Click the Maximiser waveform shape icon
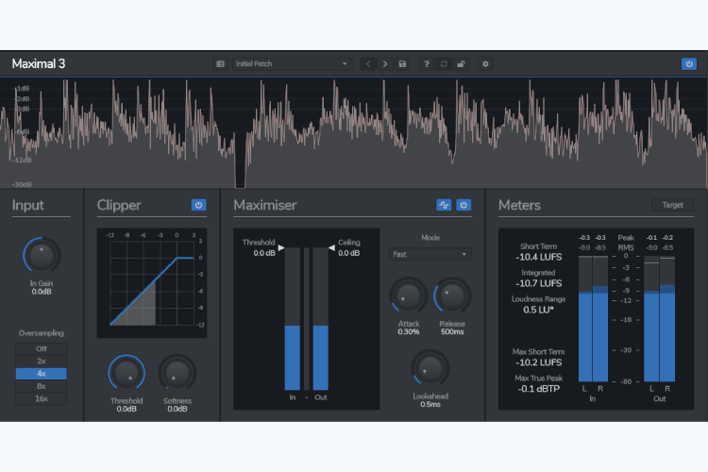Viewport: 708px width, 472px height. pos(444,205)
